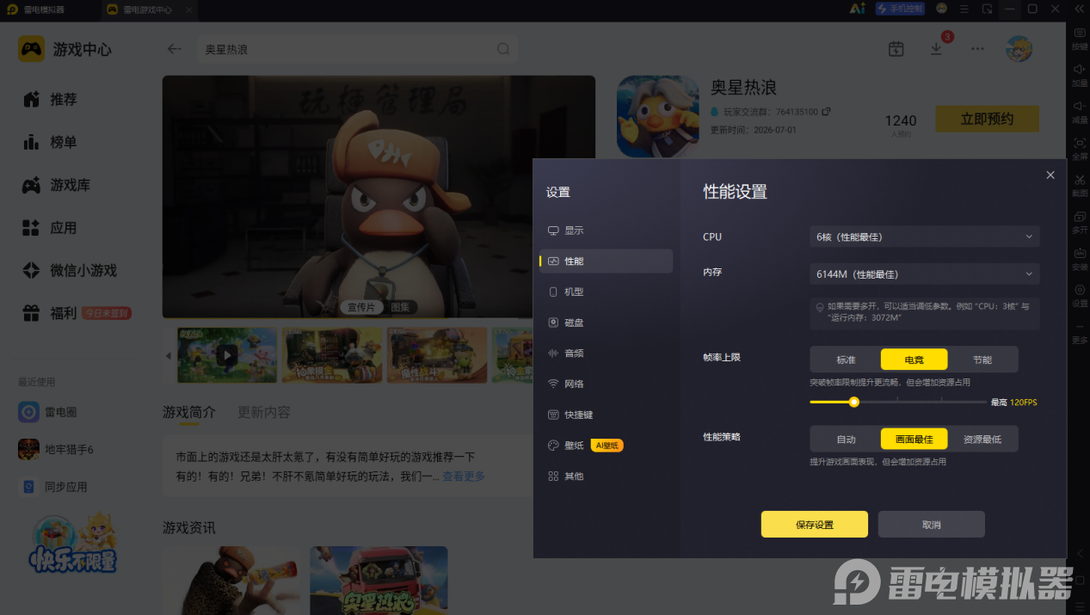Image resolution: width=1090 pixels, height=615 pixels.
Task: Click the user avatar in game center header
Action: coord(1019,49)
